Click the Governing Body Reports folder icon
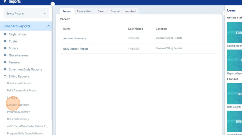This screenshot has height=135, width=242. (x=5, y=69)
